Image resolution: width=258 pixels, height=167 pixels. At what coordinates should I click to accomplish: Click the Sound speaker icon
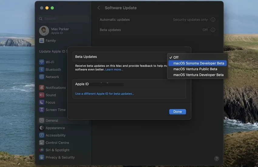coord(42,95)
